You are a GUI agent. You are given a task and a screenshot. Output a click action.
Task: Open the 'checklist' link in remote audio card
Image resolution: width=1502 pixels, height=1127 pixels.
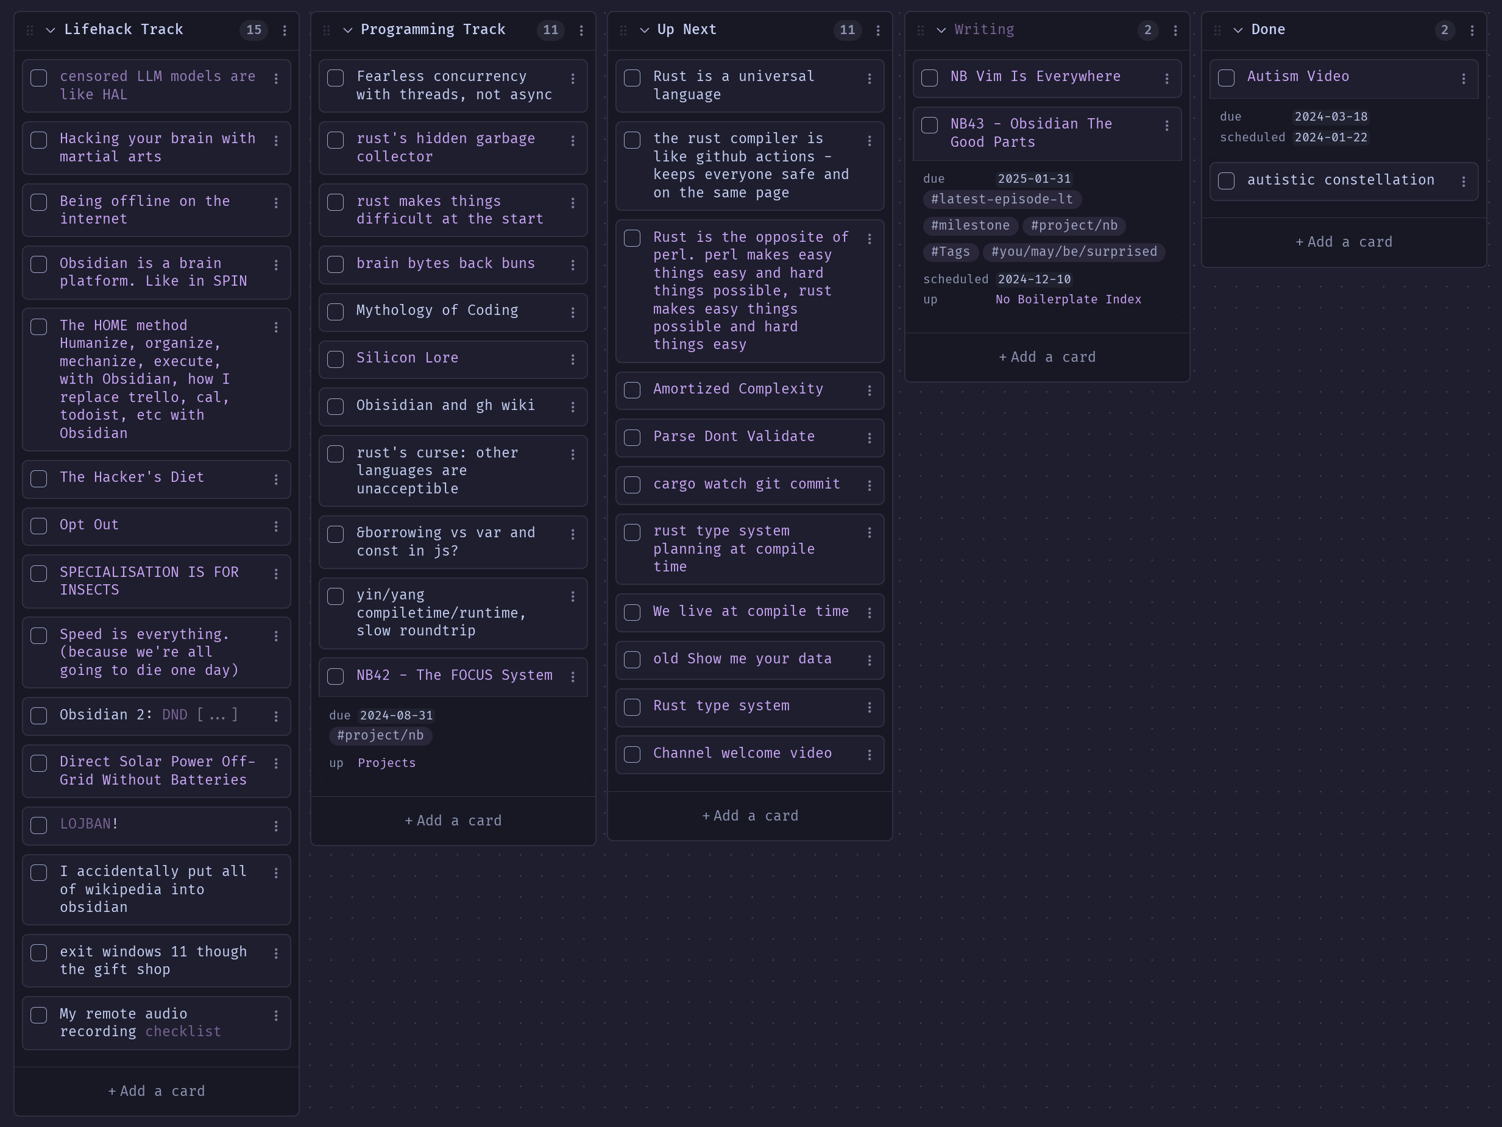(183, 1032)
